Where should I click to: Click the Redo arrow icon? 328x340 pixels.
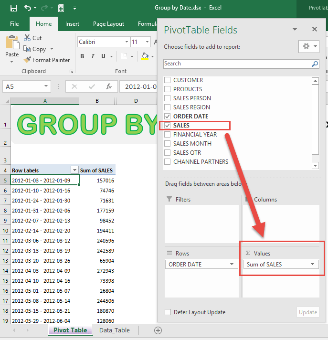(44, 8)
